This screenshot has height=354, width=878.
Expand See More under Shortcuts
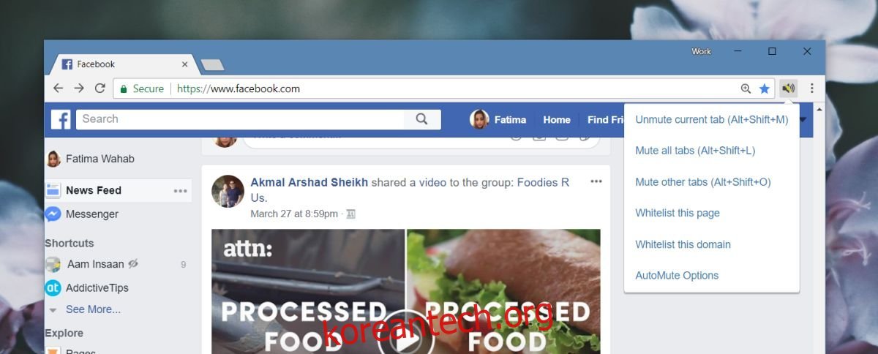click(93, 309)
